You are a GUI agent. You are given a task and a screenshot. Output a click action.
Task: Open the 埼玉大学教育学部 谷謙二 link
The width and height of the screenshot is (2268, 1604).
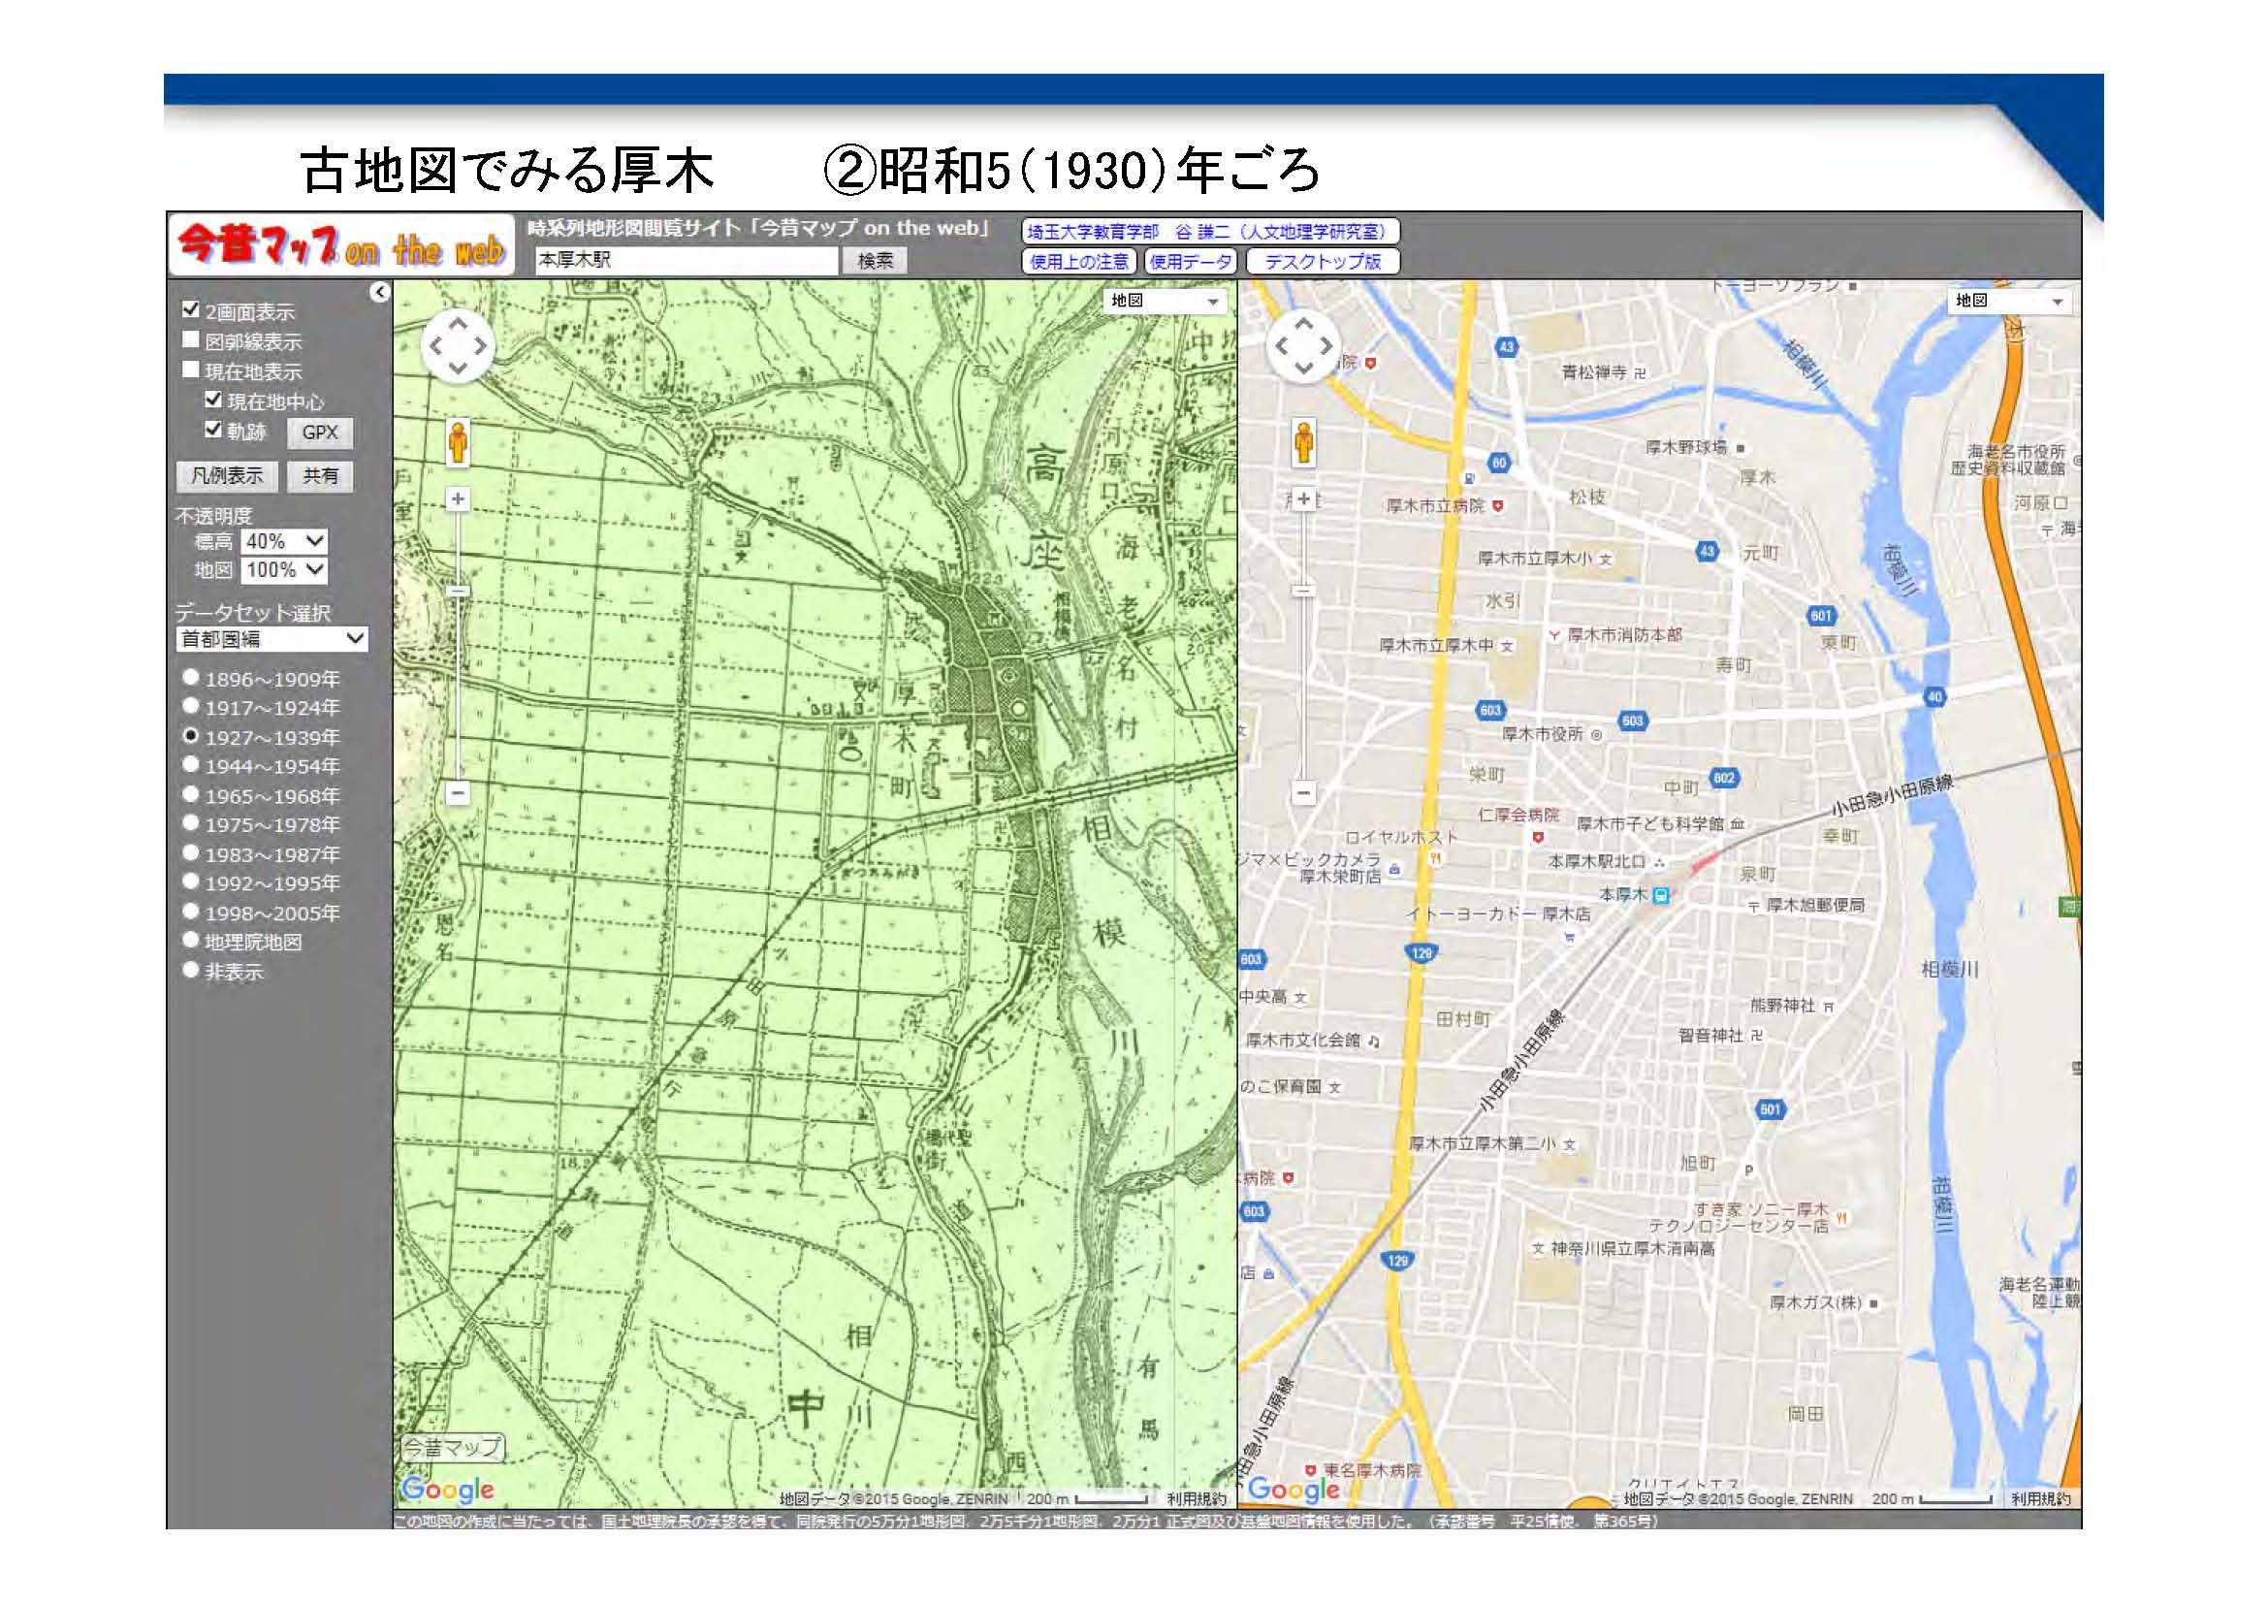1210,232
